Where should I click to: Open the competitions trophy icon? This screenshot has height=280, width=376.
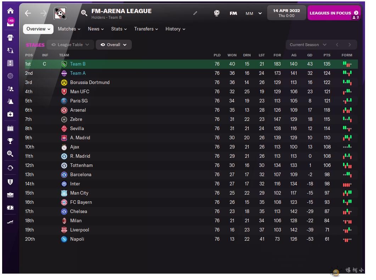point(10,141)
